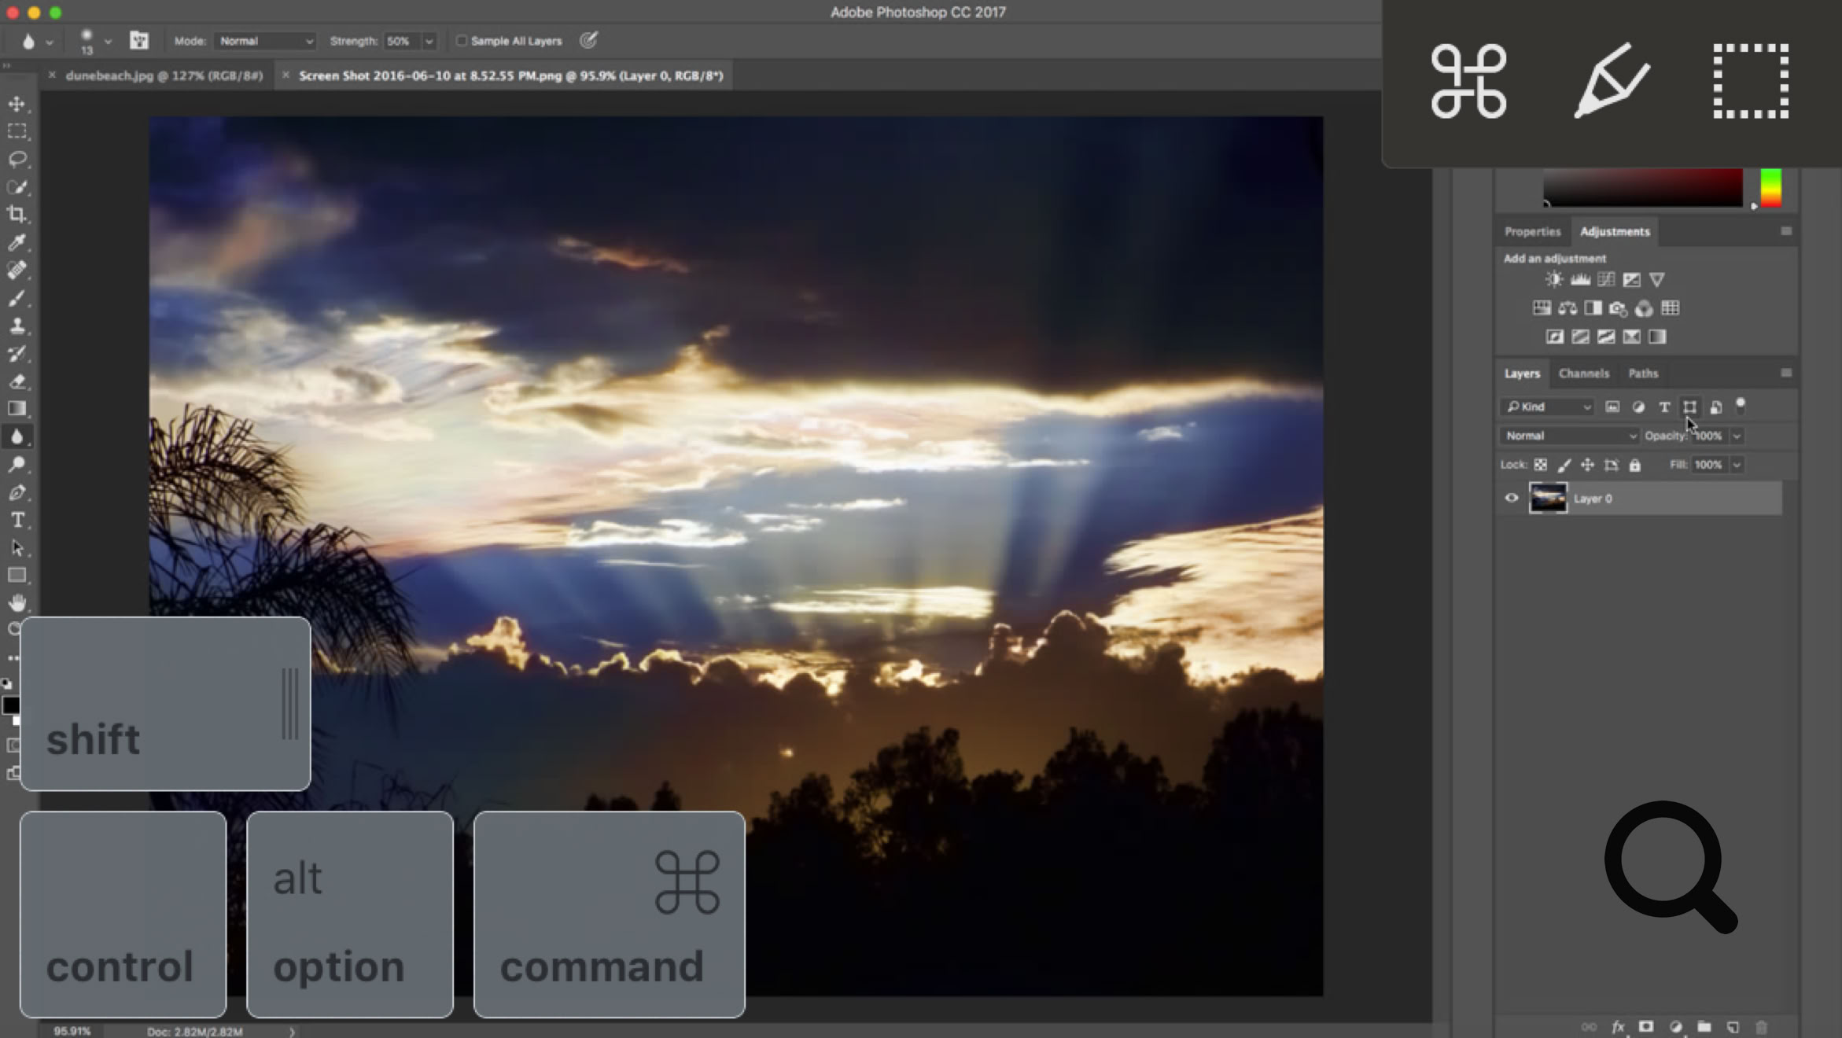Add a Brightness/Contrast adjustment layer

(x=1553, y=279)
